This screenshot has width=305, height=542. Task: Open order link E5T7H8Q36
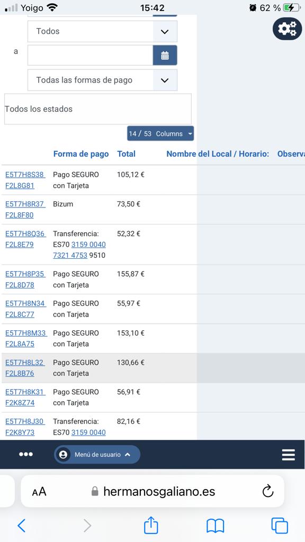click(25, 233)
